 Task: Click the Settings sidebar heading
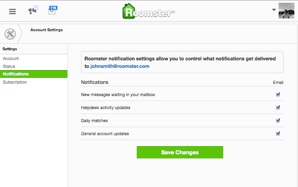10,49
